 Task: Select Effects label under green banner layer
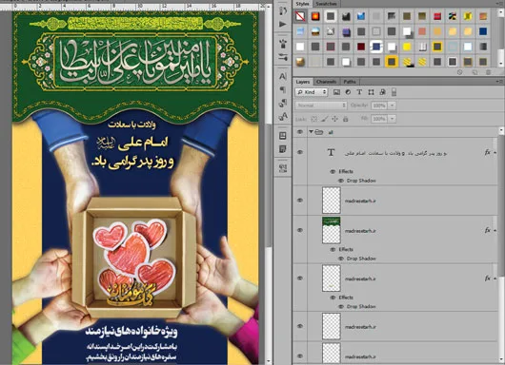(x=346, y=249)
